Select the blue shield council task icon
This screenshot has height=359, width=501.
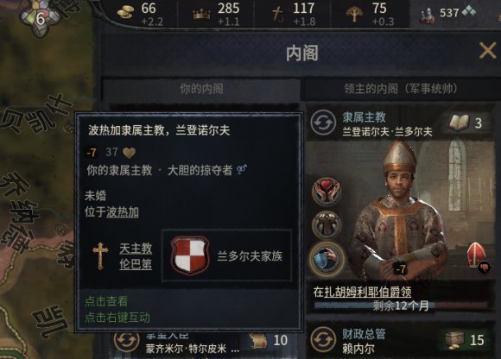coord(327,259)
